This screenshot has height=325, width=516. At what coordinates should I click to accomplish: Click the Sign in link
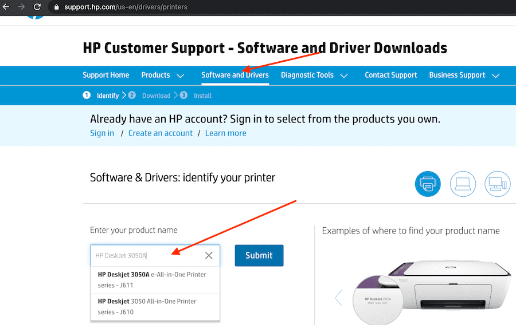click(x=102, y=133)
